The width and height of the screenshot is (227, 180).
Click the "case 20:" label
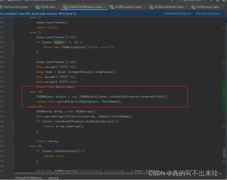pyautogui.click(x=36, y=146)
